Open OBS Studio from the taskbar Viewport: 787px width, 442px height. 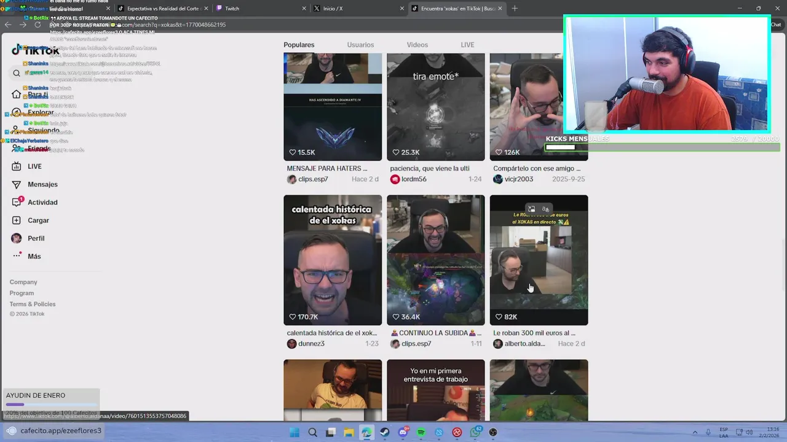(x=493, y=432)
